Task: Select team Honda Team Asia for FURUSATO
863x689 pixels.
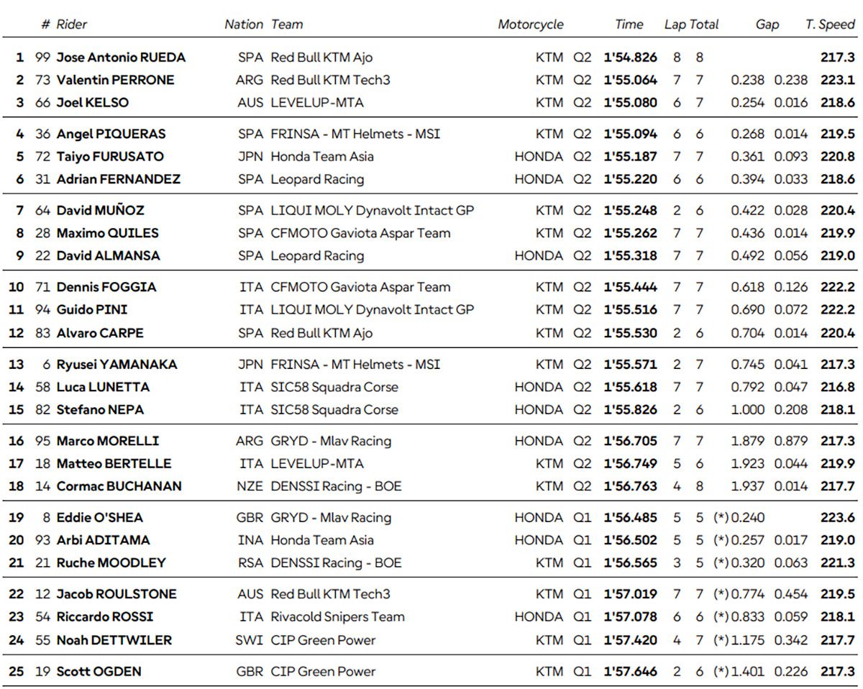Action: 322,156
